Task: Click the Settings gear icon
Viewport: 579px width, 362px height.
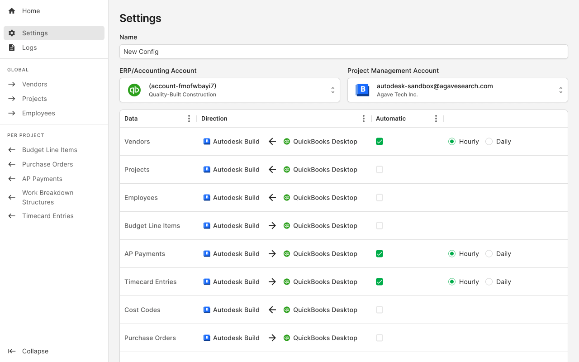Action: coord(12,33)
